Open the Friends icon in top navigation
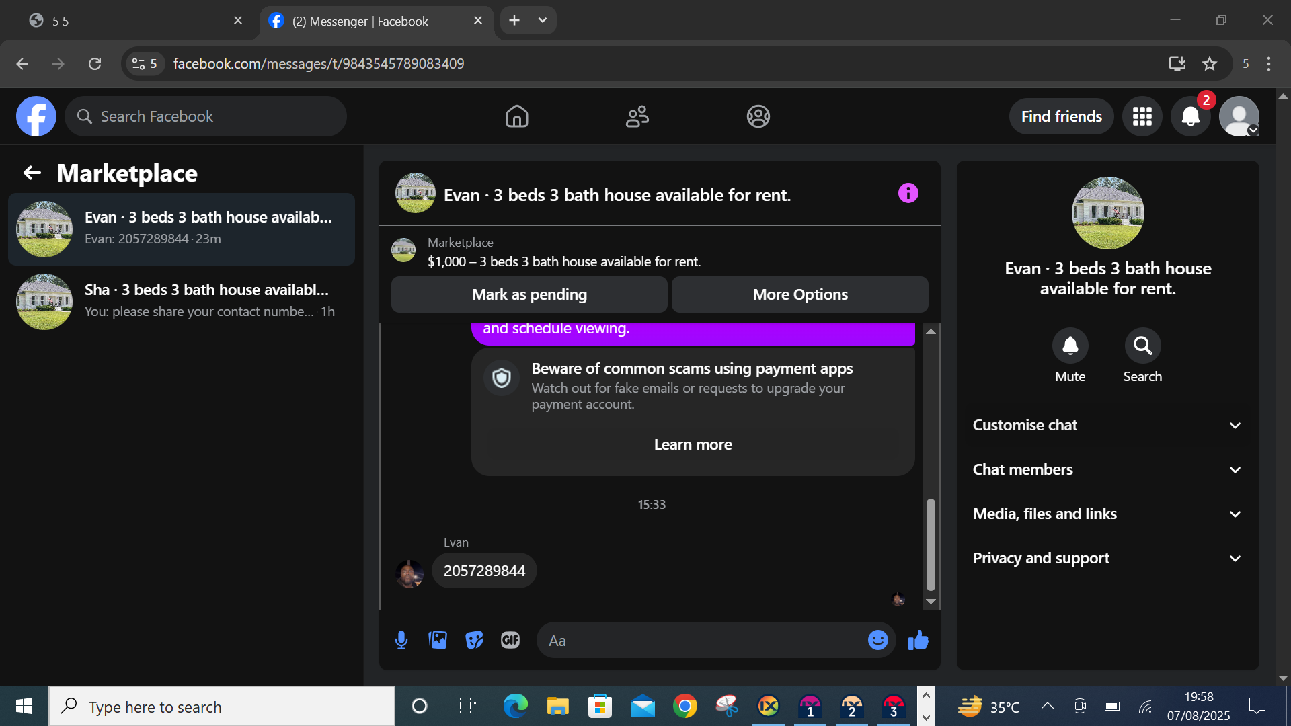 (637, 116)
